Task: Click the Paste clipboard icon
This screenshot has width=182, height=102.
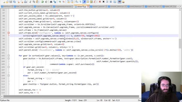Action: (x=38, y=2)
